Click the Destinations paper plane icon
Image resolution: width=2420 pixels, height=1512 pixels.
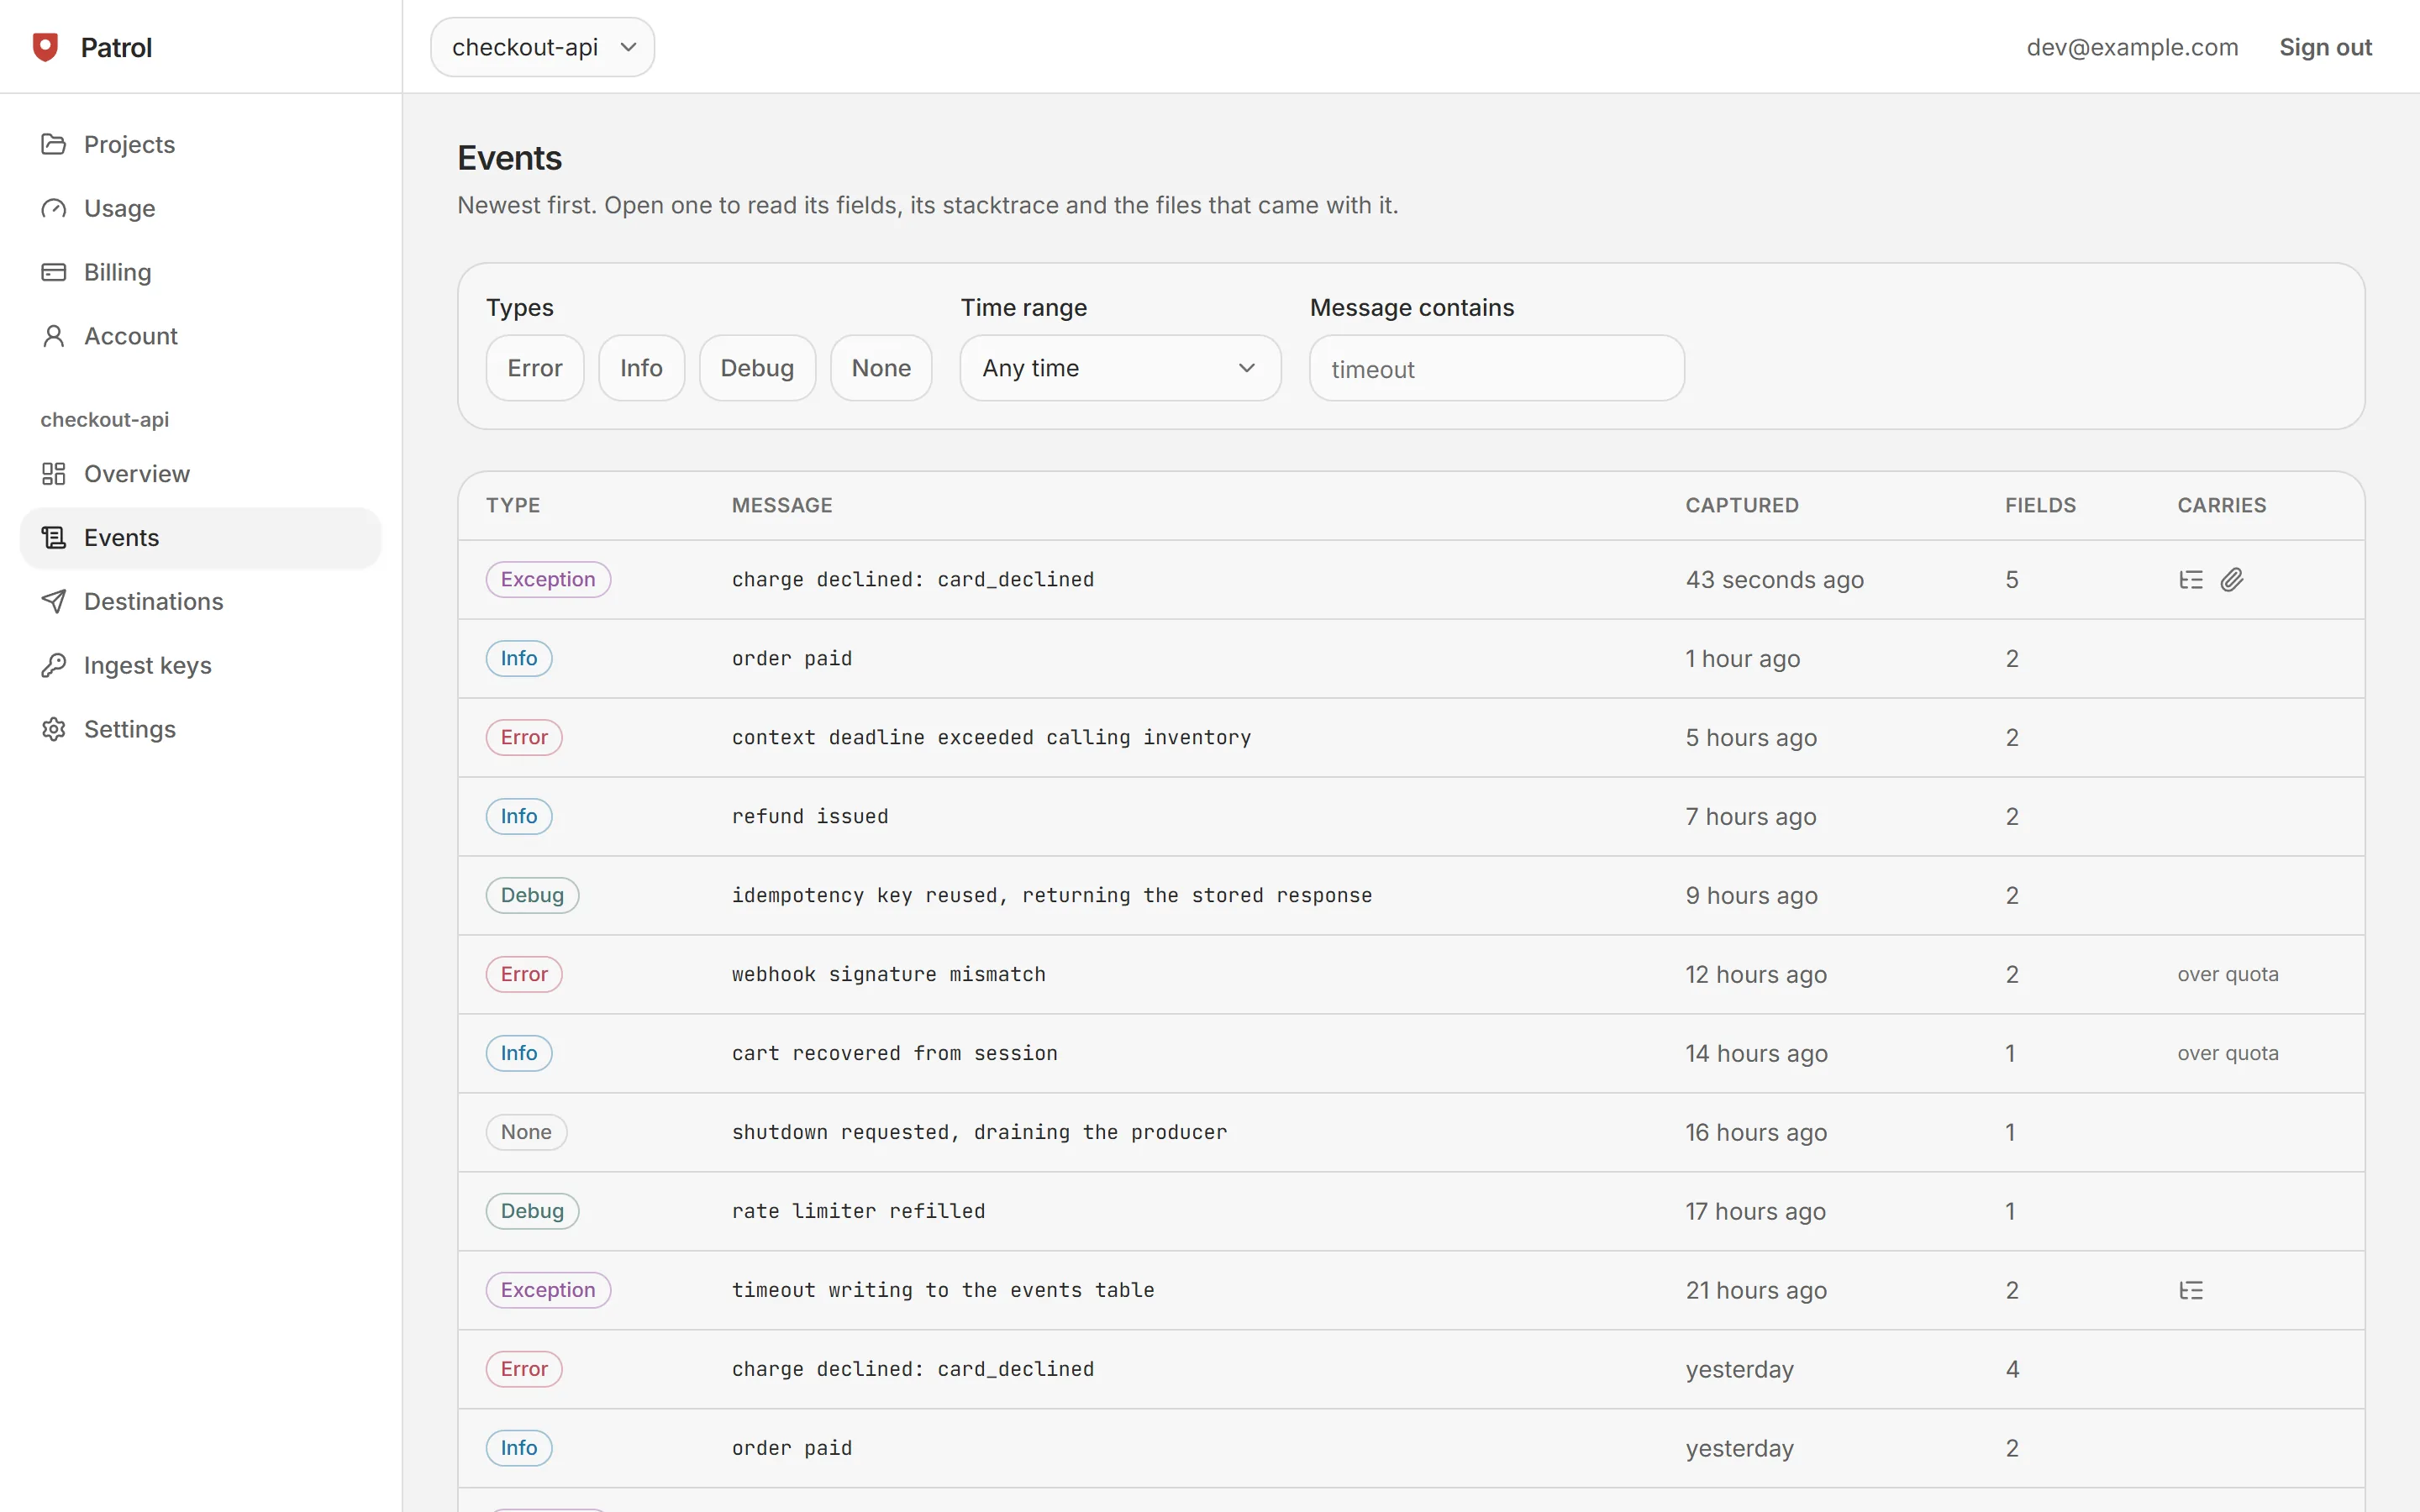pos(54,601)
